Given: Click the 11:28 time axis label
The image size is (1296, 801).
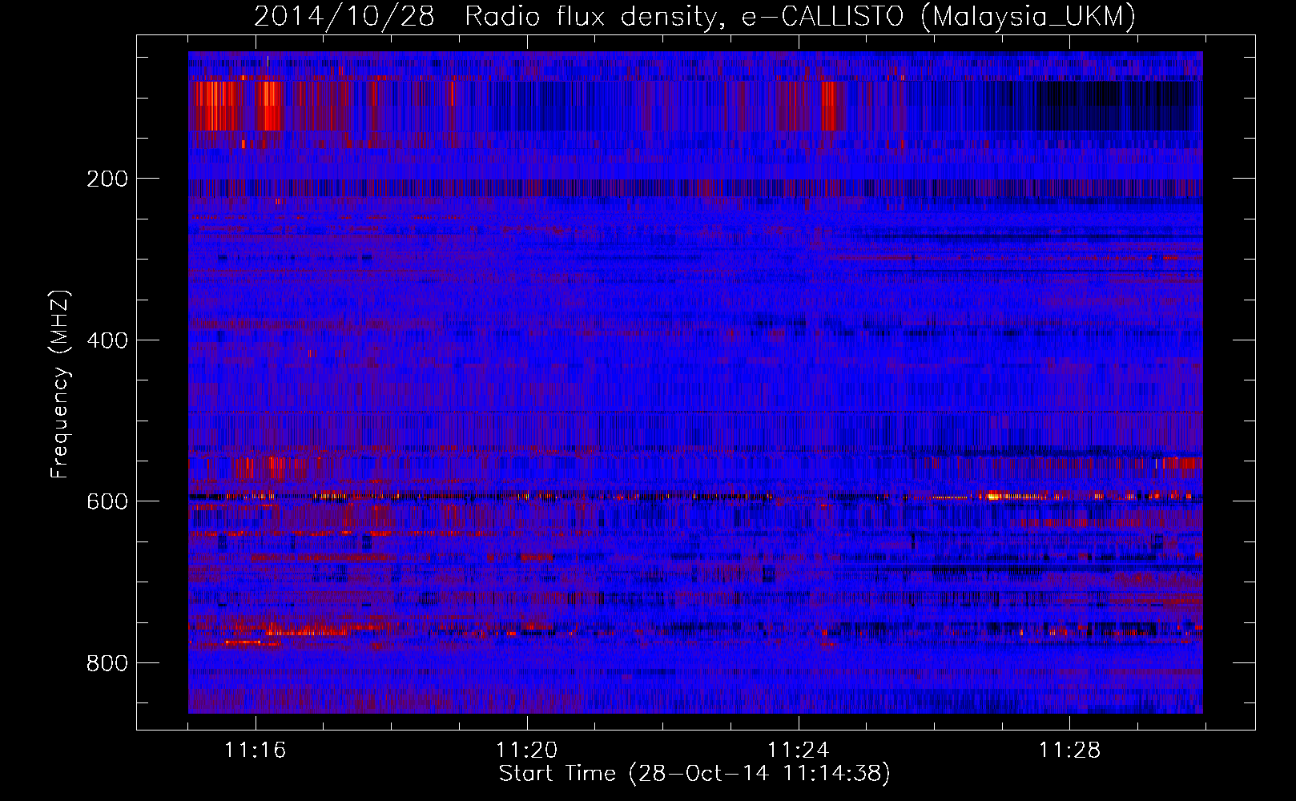Looking at the screenshot, I should (1069, 750).
